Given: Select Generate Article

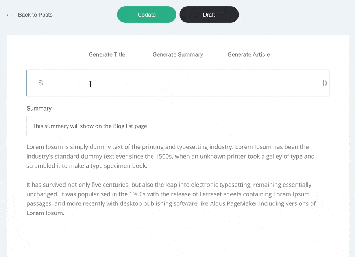Looking at the screenshot, I should [248, 54].
